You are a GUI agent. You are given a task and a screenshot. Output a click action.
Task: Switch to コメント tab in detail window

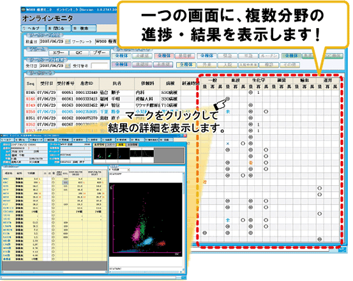[x=111, y=144]
